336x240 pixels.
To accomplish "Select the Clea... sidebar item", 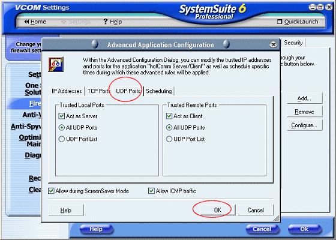I will click(35, 190).
